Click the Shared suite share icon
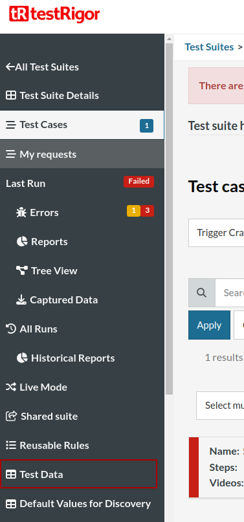 [11, 416]
